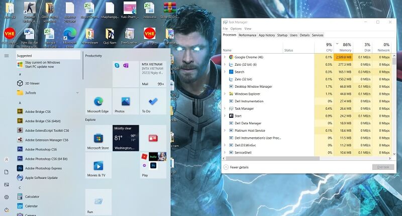Screen dimensions: 402x216
Task: Select the Start process icon
Action: tap(231, 116)
